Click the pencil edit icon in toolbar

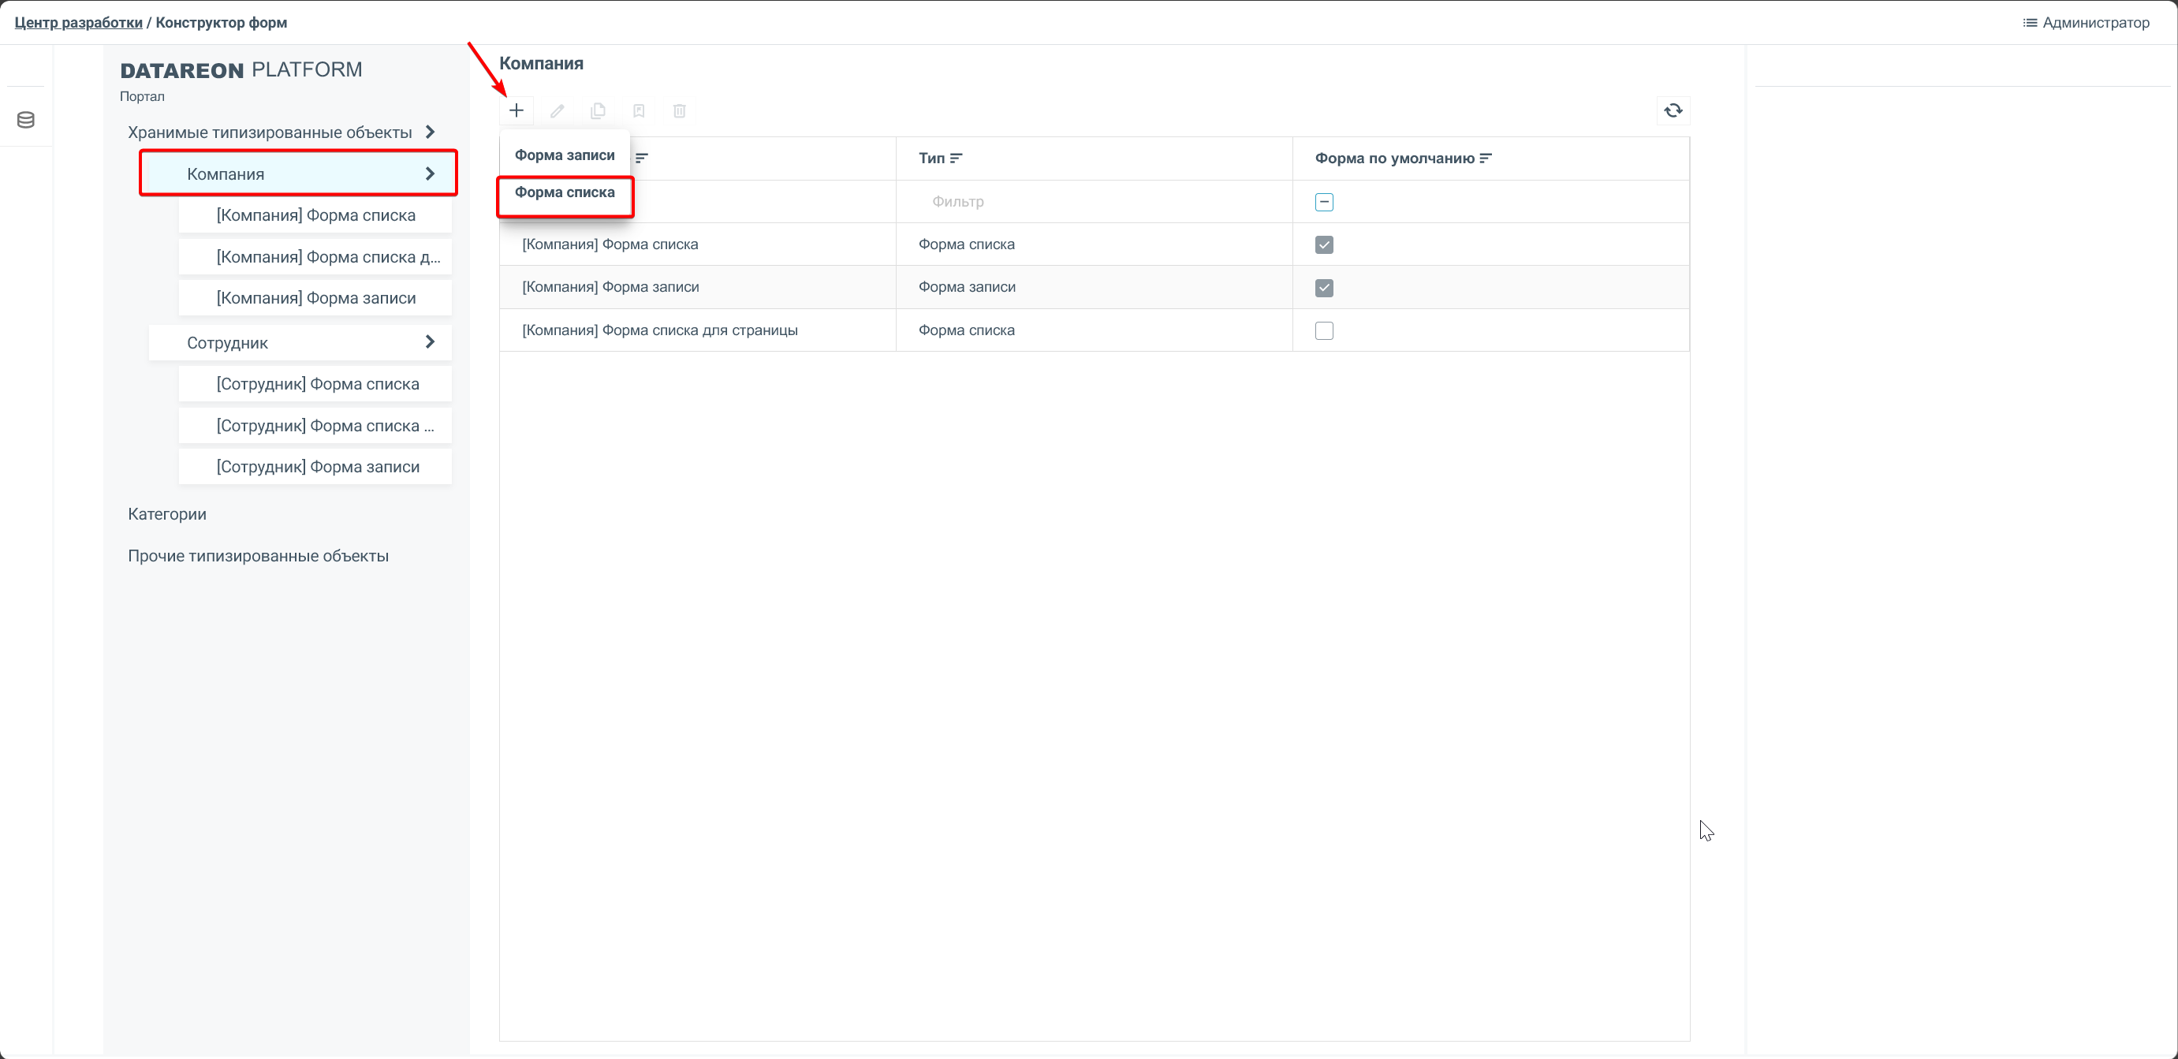[558, 110]
